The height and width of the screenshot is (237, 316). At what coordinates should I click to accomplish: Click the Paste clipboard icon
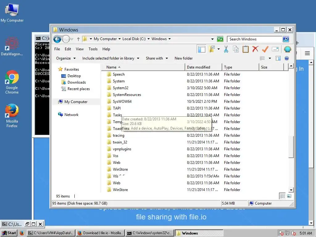tap(245, 49)
